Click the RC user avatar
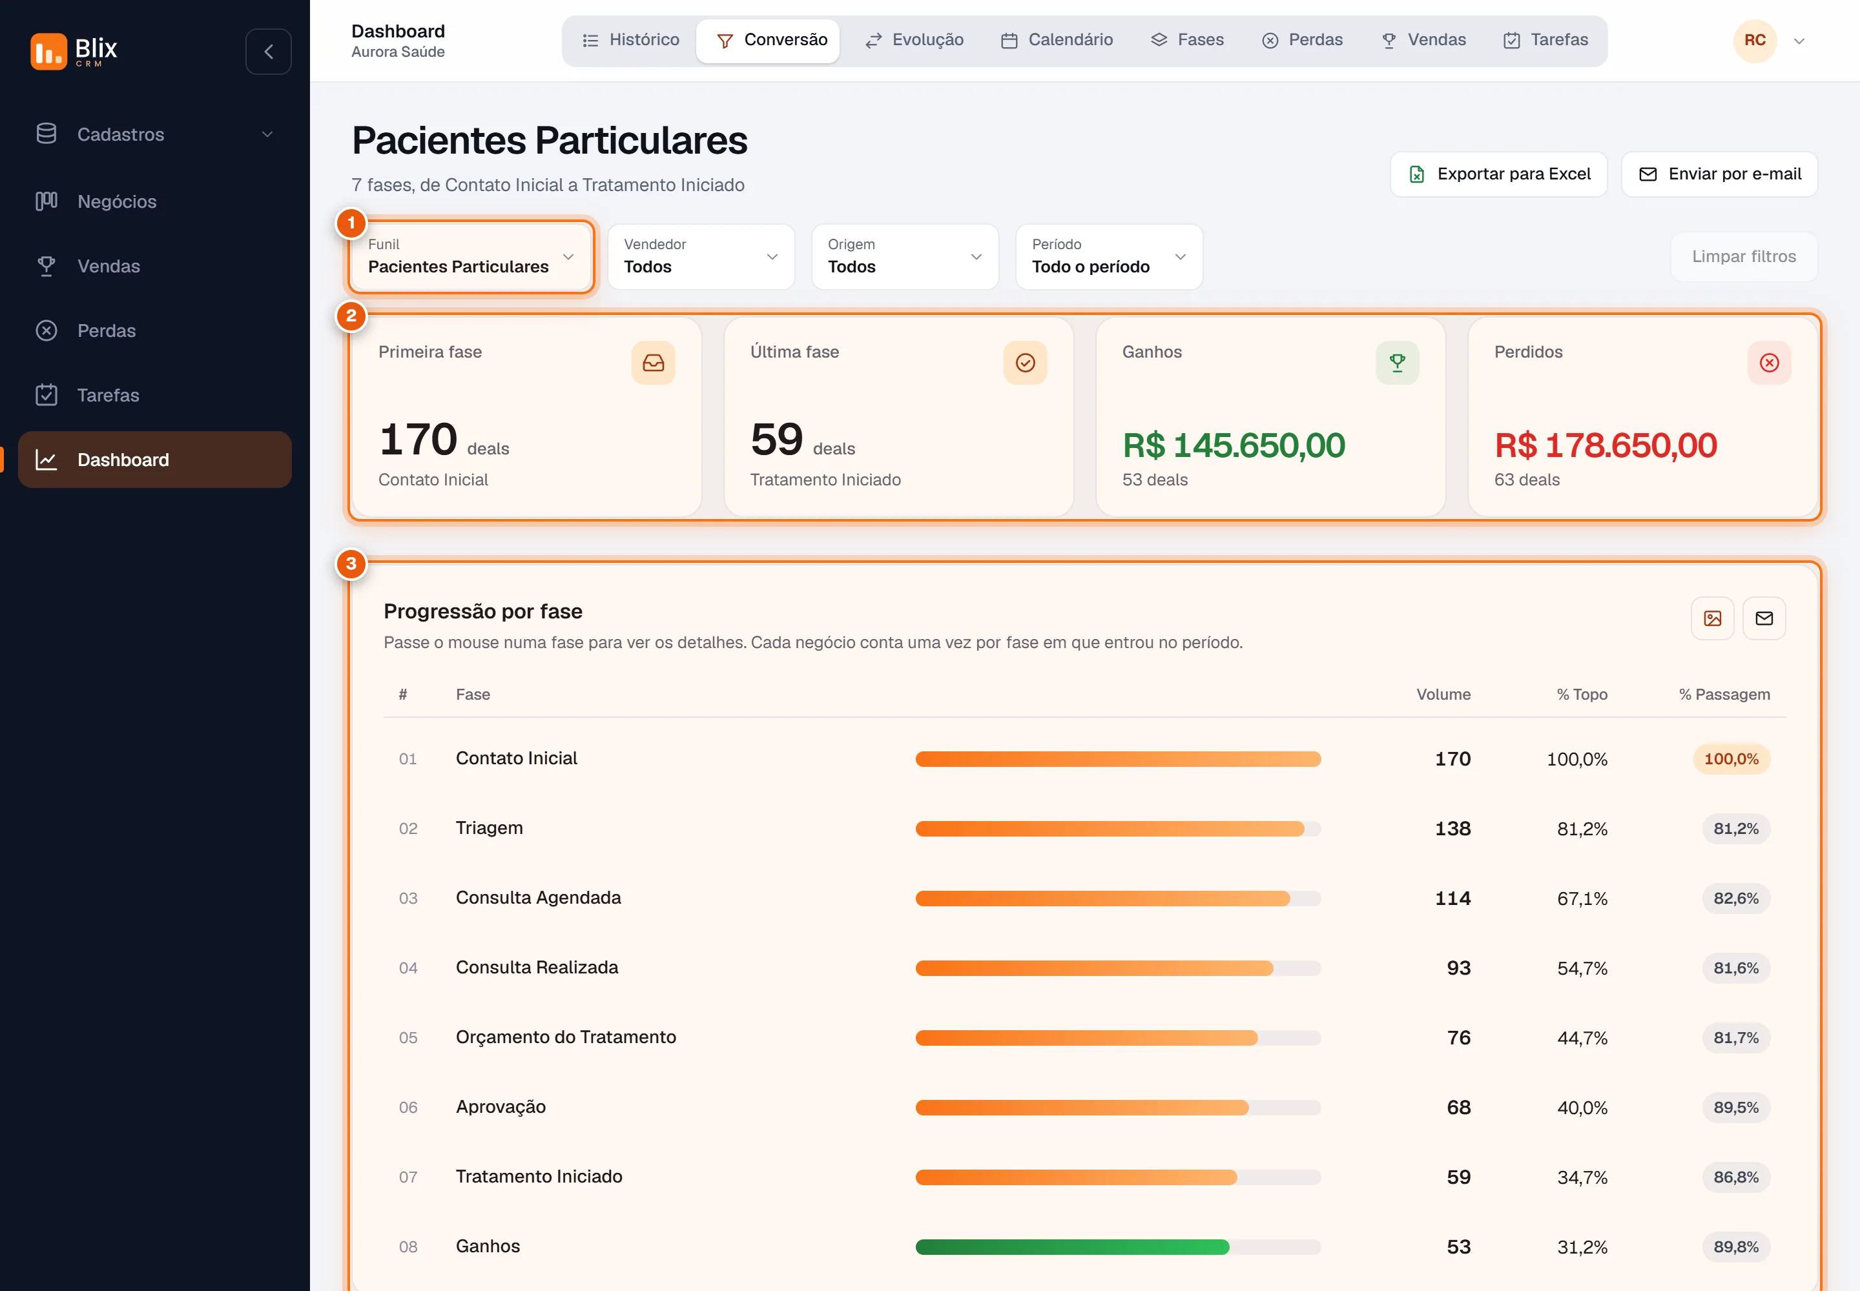Screen dimensions: 1860x1291 pos(1755,41)
